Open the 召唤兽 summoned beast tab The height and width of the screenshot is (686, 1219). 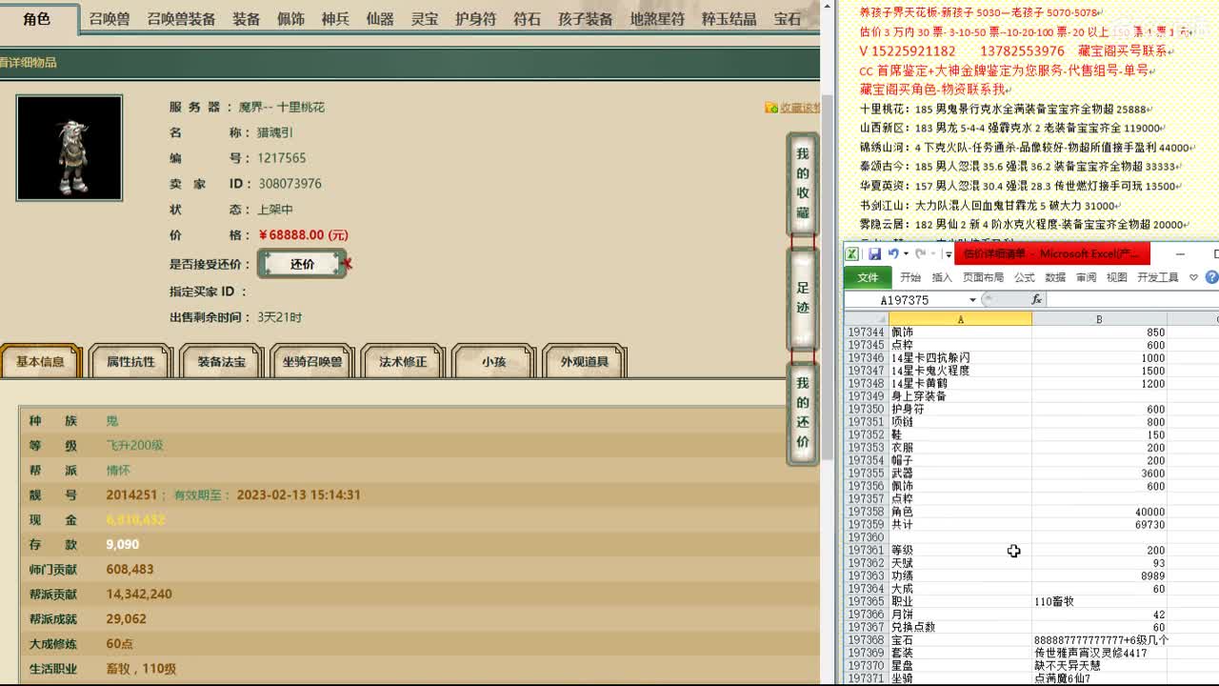coord(110,19)
